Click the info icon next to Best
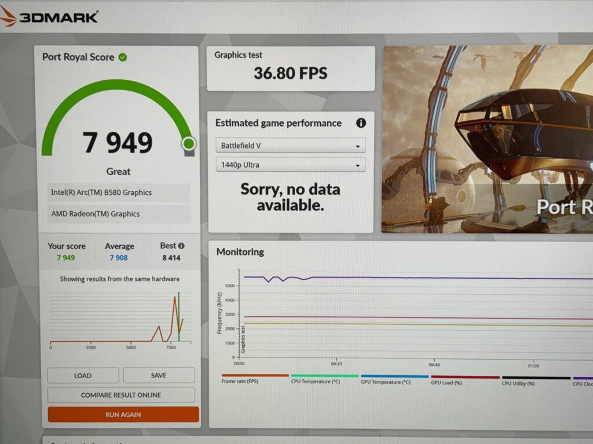 click(181, 246)
